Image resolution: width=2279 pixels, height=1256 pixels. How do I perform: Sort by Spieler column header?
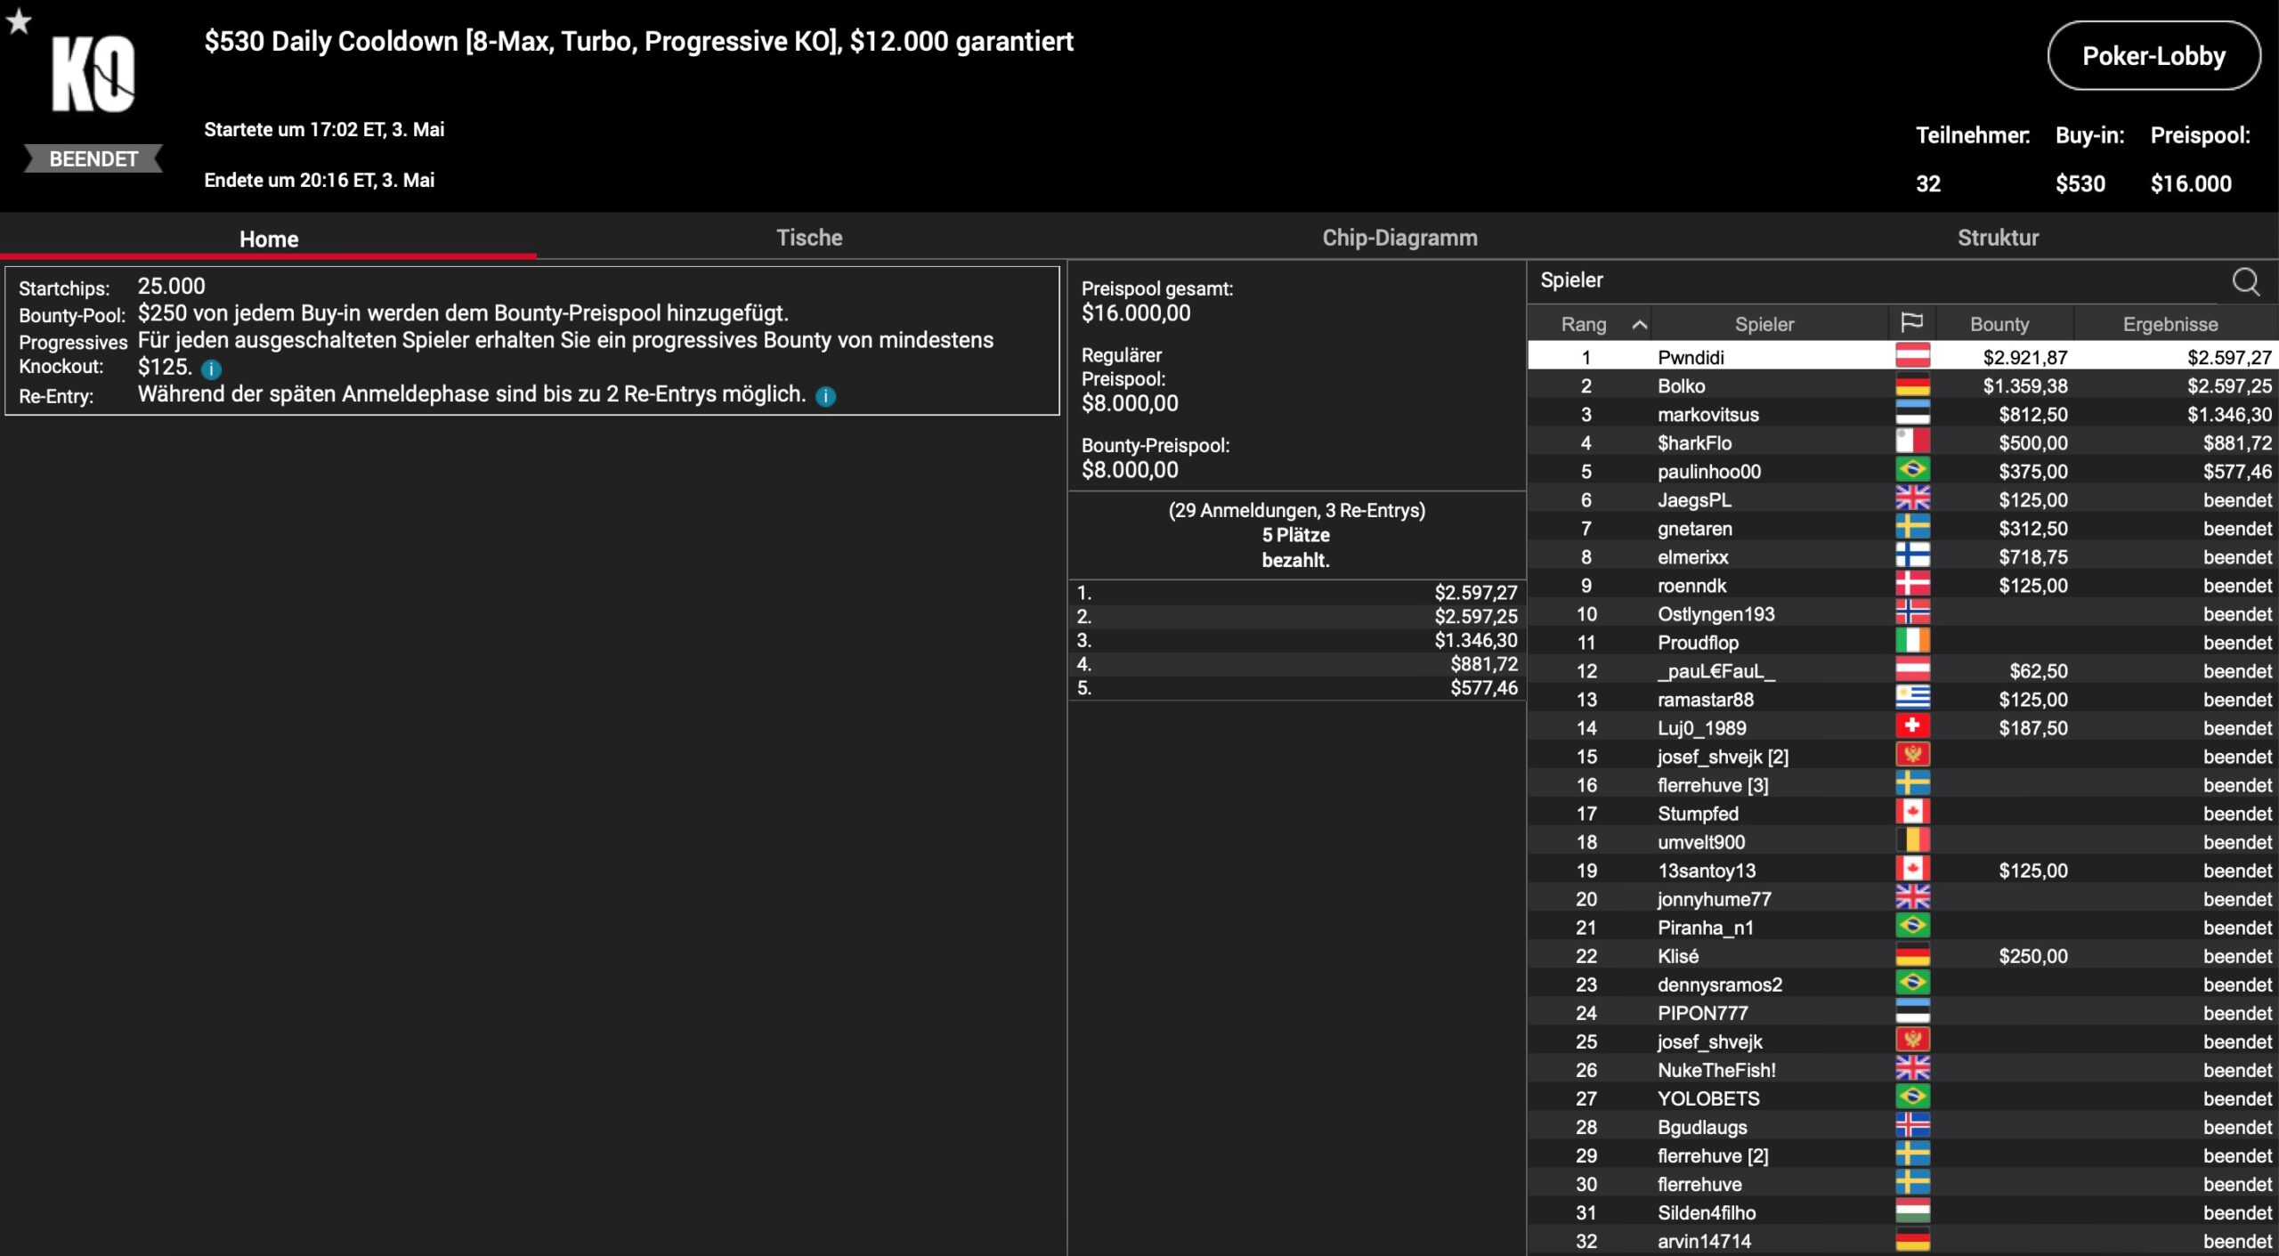tap(1764, 324)
